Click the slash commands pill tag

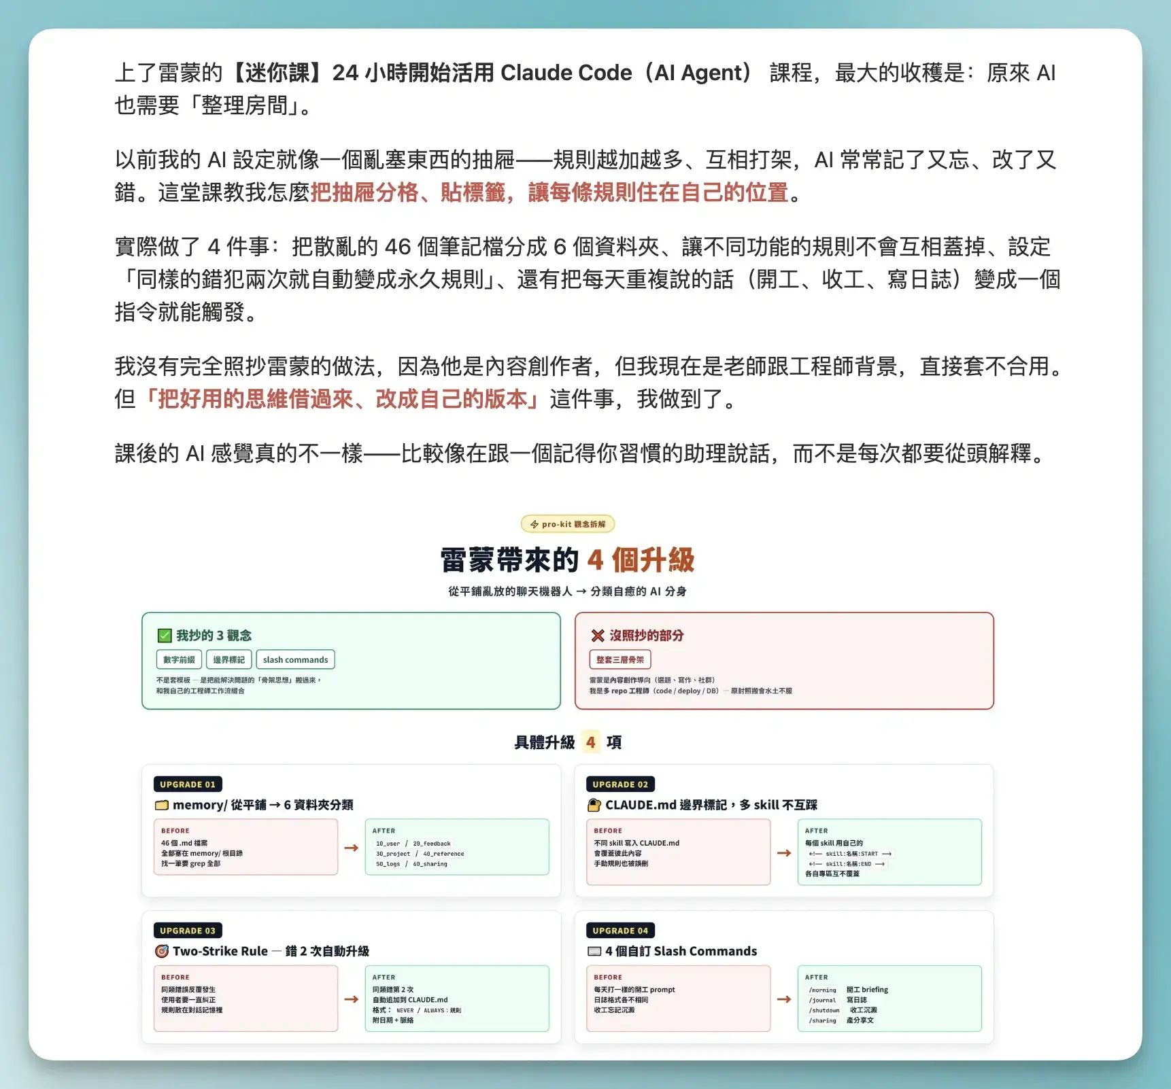(296, 659)
